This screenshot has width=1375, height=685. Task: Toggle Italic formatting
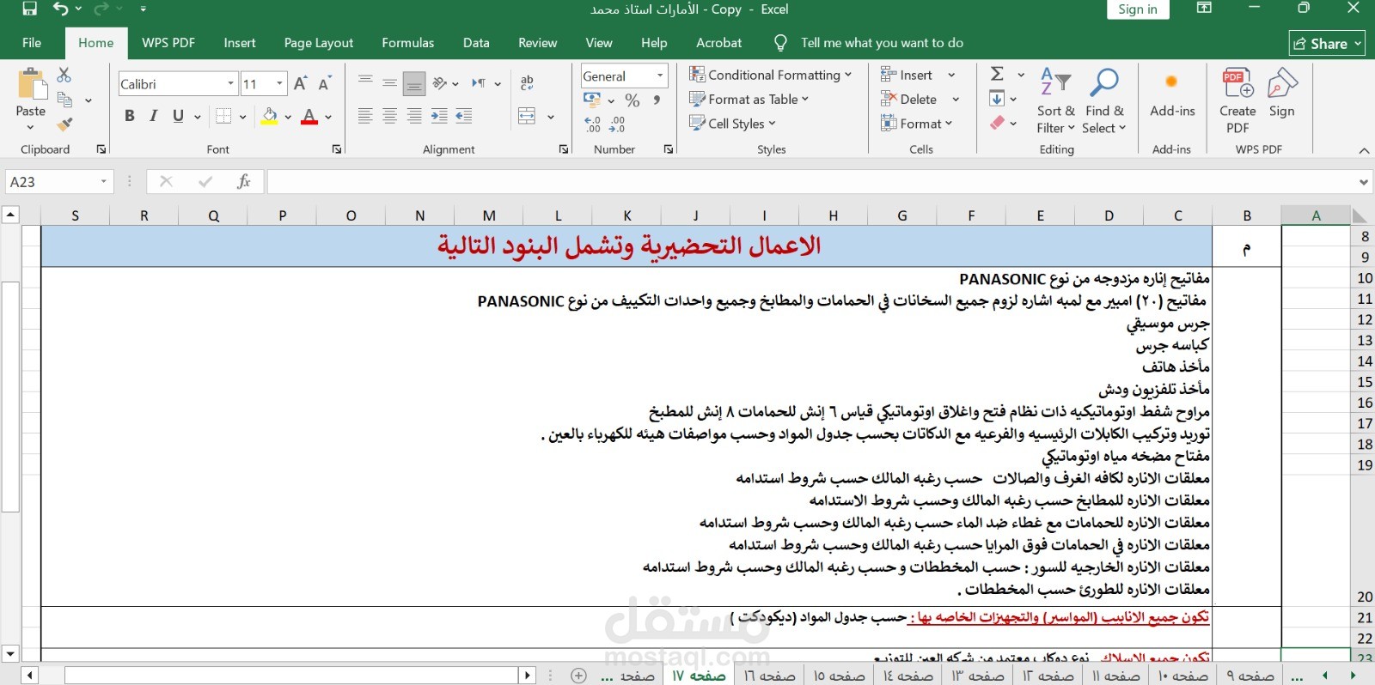[x=154, y=116]
